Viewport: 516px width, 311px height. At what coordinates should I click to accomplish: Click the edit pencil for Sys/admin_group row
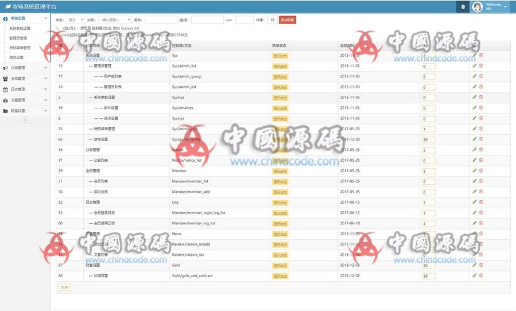coord(474,76)
